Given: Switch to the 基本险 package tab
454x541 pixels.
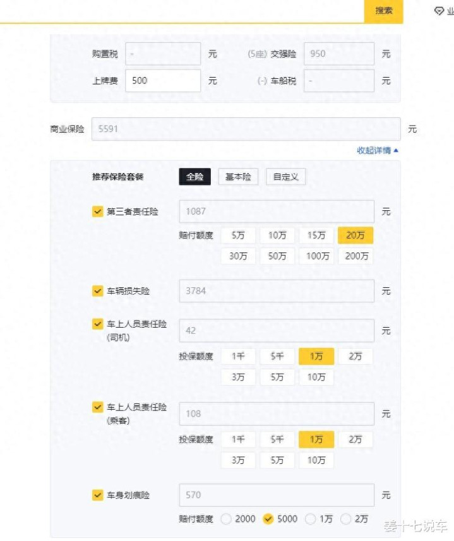Looking at the screenshot, I should [238, 177].
